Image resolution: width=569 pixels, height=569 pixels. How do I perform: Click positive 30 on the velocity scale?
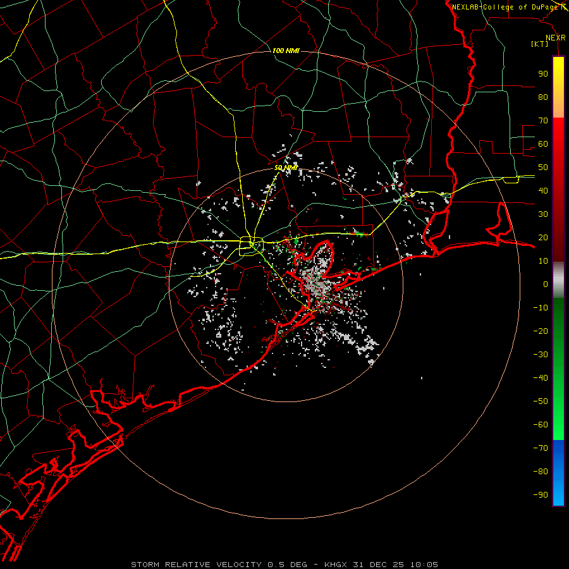543,214
